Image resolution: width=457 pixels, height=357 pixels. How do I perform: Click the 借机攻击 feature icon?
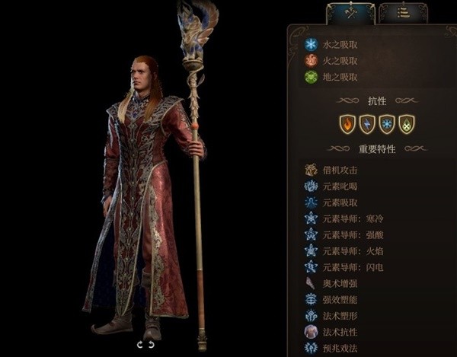point(311,170)
